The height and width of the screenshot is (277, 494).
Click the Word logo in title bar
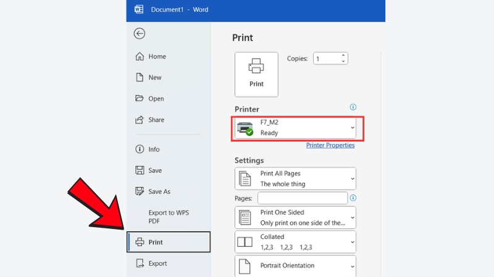click(x=139, y=9)
